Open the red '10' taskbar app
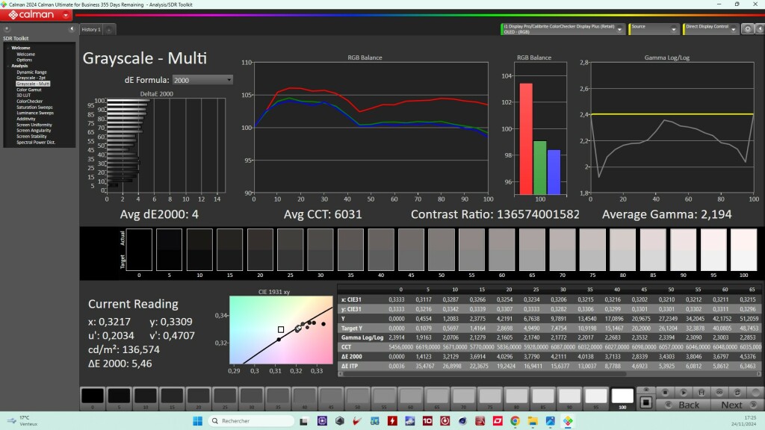The height and width of the screenshot is (430, 765). [427, 421]
